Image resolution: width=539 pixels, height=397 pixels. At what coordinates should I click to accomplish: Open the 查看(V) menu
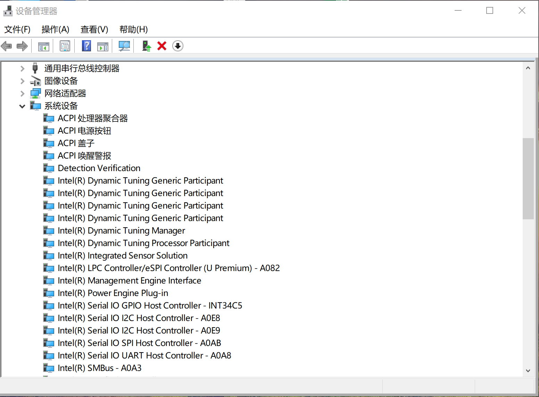(94, 29)
